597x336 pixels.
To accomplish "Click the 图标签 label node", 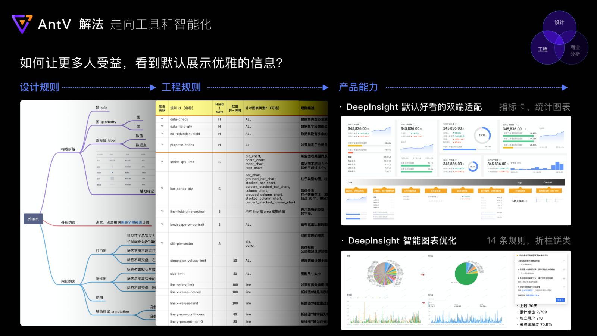I will tap(106, 140).
